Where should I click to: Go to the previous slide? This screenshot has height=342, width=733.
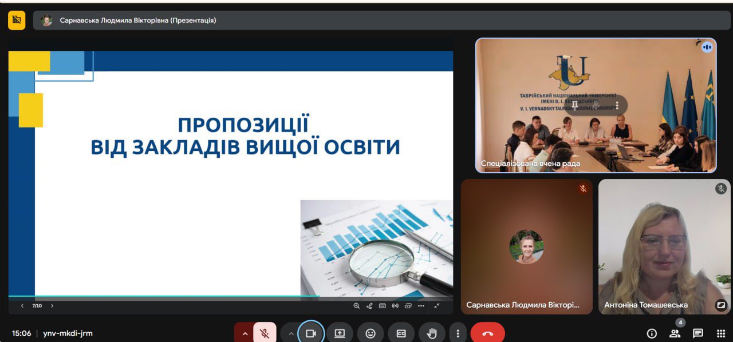[22, 306]
